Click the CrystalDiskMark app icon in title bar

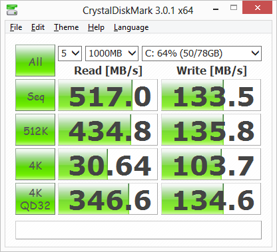pos(12,9)
